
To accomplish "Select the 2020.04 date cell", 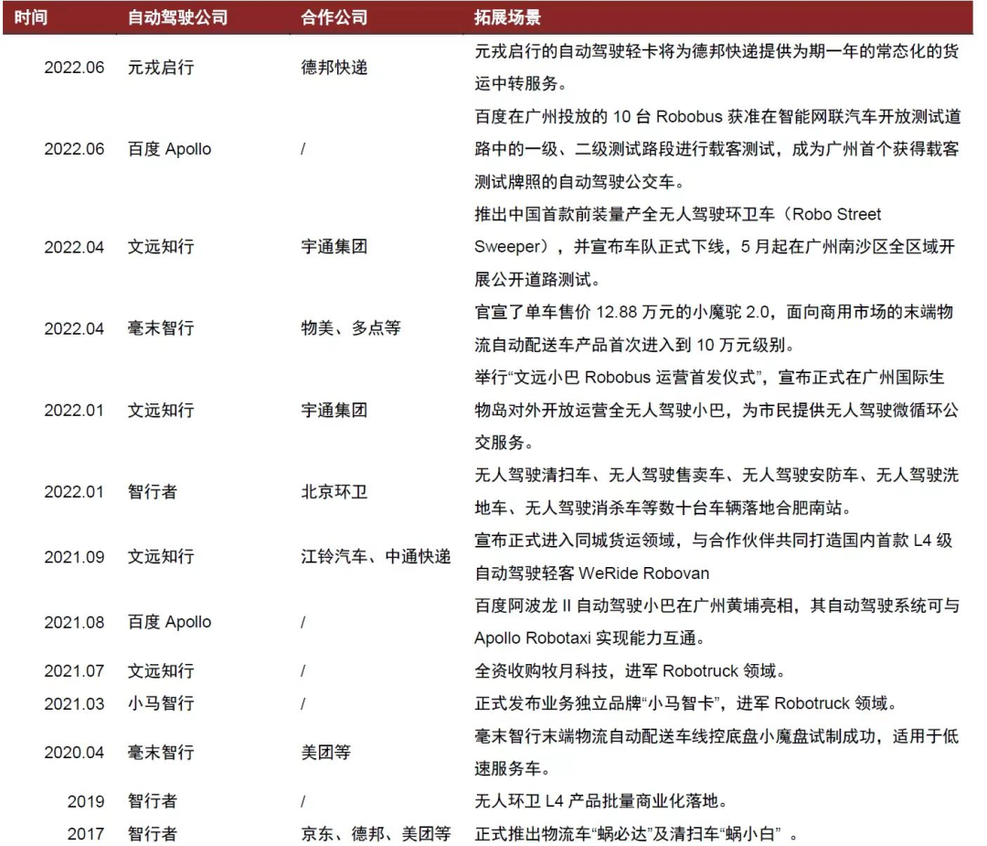I will pyautogui.click(x=74, y=752).
